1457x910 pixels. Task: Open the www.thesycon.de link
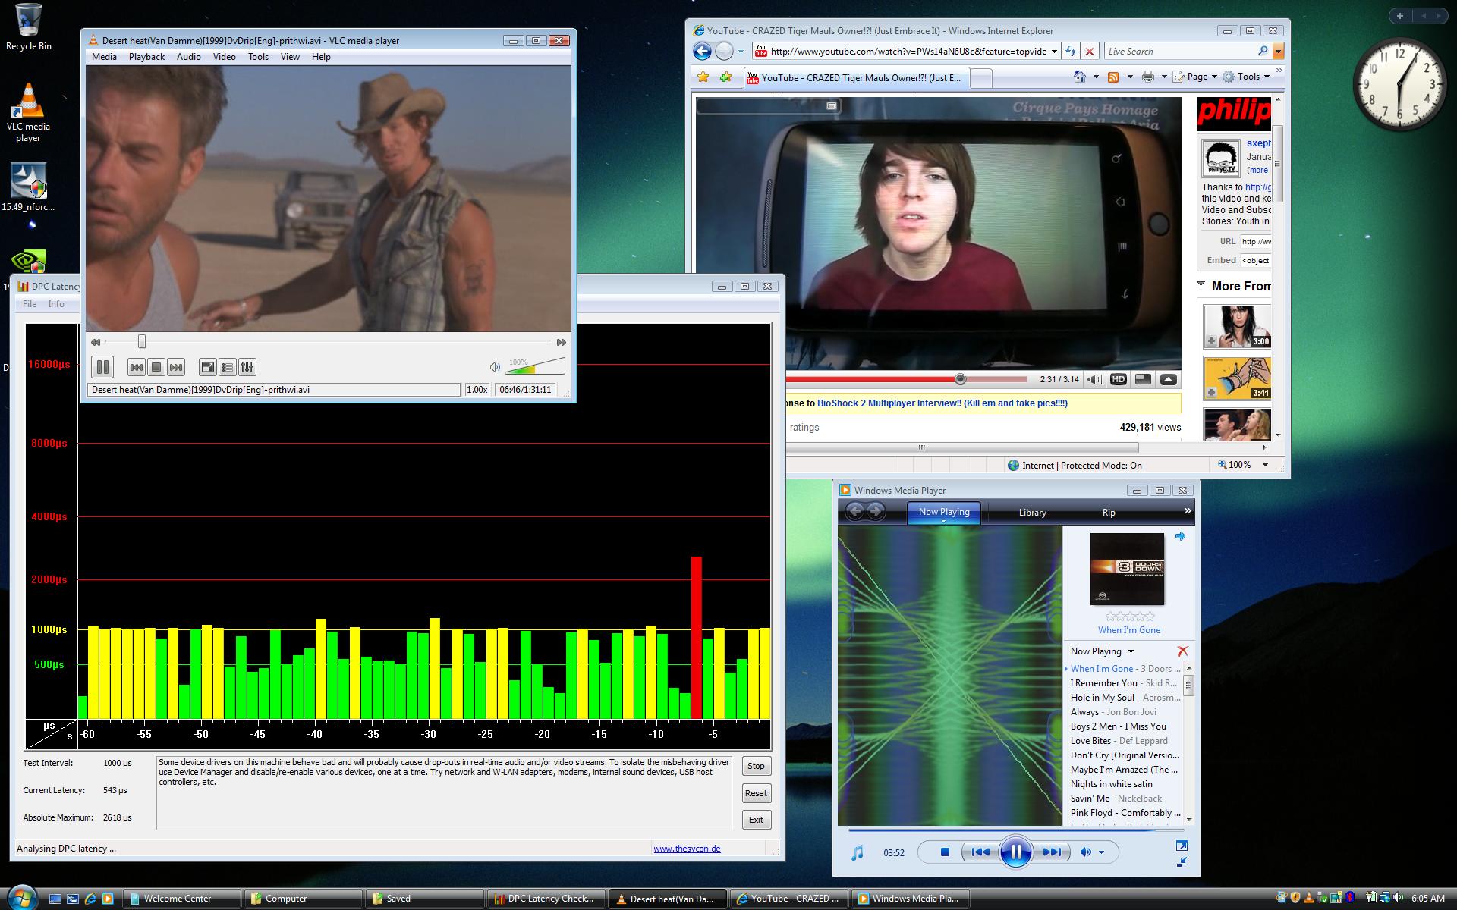687,849
